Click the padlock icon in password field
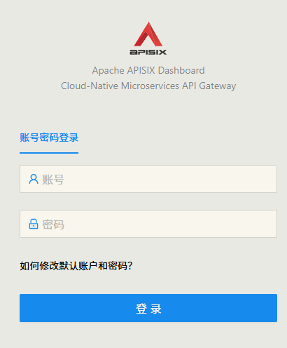This screenshot has width=287, height=348. pyautogui.click(x=34, y=224)
